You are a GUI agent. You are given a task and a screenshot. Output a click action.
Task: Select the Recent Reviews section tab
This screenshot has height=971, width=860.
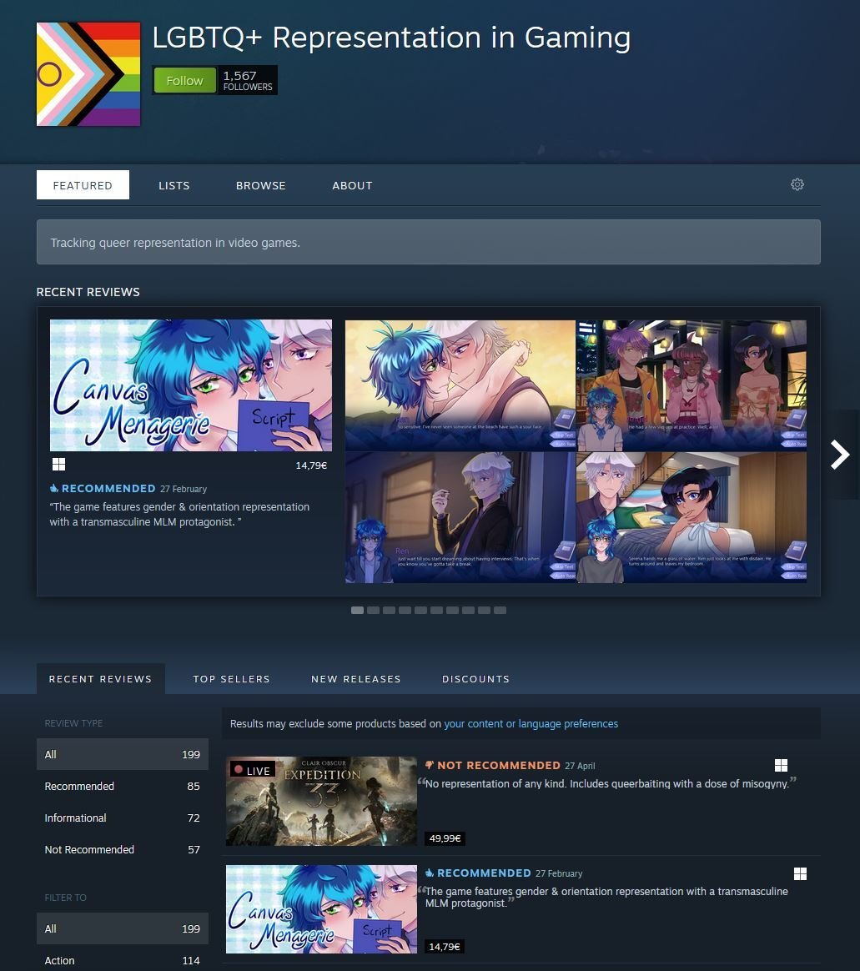click(x=100, y=679)
